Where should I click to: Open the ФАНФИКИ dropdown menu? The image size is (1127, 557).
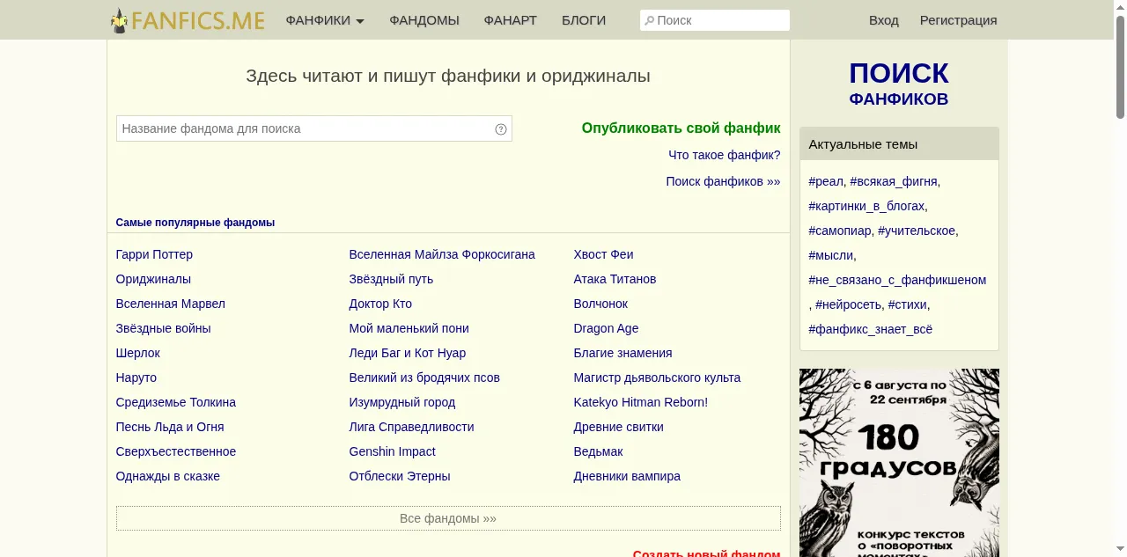(x=325, y=20)
